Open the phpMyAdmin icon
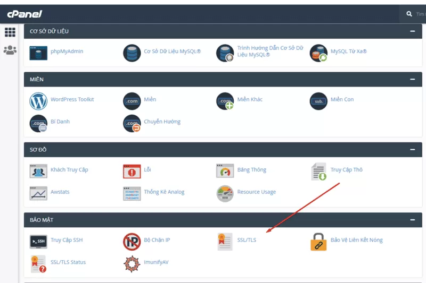 pyautogui.click(x=38, y=53)
